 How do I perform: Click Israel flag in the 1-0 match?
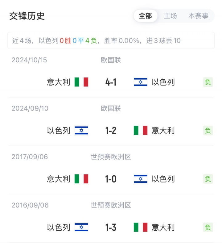pos(141,179)
